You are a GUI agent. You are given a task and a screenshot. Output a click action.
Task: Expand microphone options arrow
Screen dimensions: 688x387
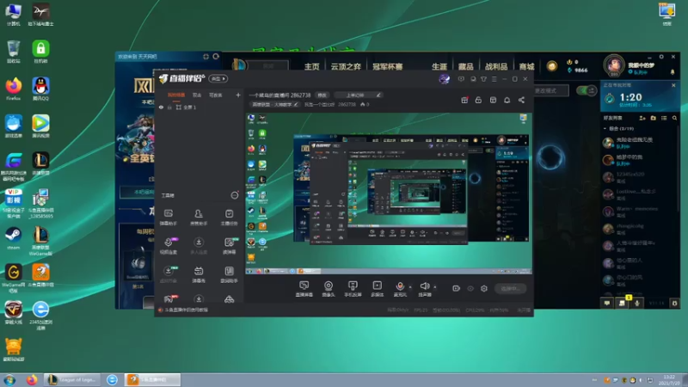pyautogui.click(x=410, y=287)
